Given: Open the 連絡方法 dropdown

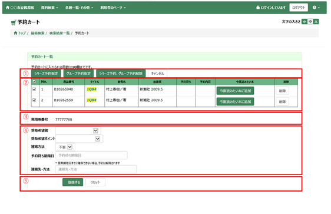Looking at the screenshot, I should (x=65, y=147).
